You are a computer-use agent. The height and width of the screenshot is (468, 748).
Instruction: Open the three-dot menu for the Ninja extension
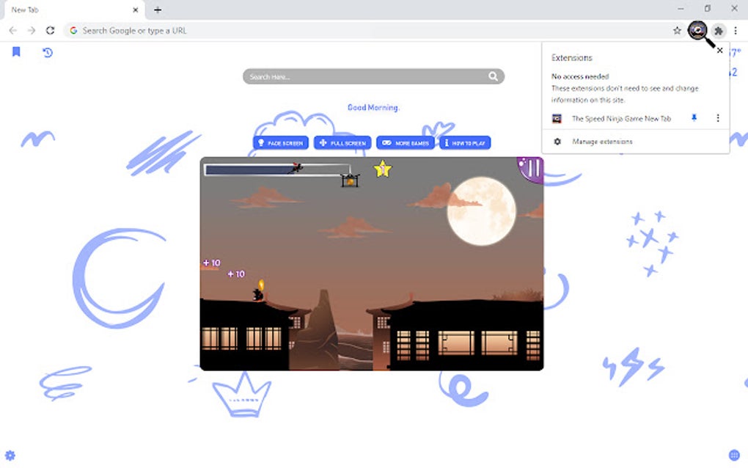tap(717, 118)
